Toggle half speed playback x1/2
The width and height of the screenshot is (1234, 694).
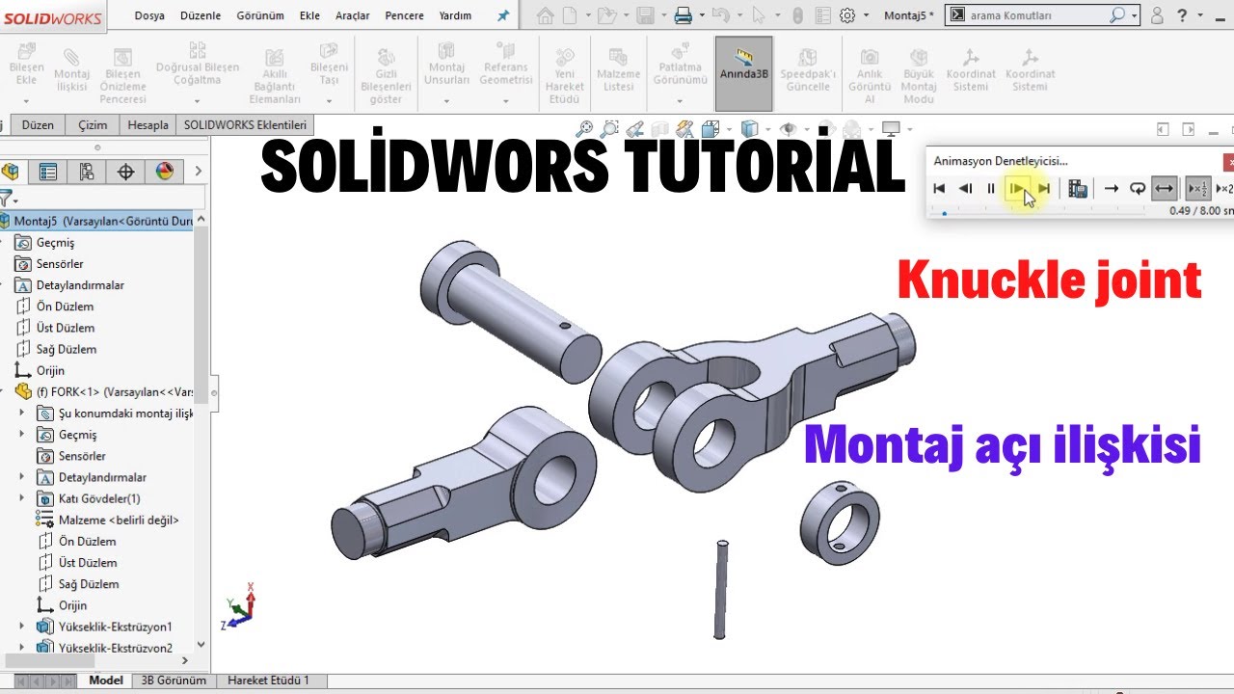tap(1197, 189)
